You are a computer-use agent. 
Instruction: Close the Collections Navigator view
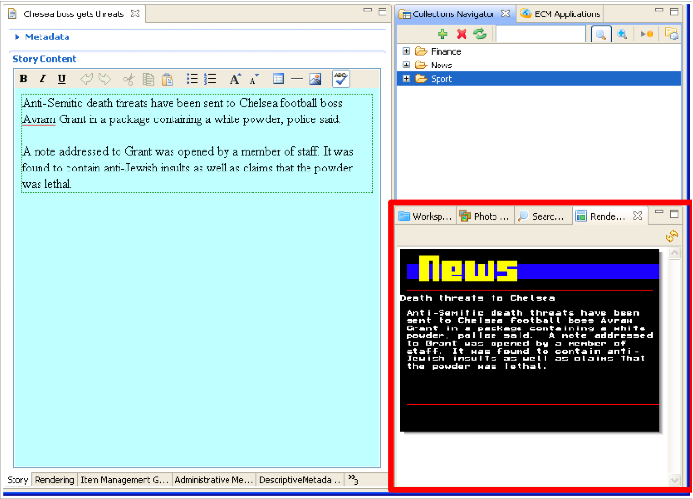coord(505,13)
